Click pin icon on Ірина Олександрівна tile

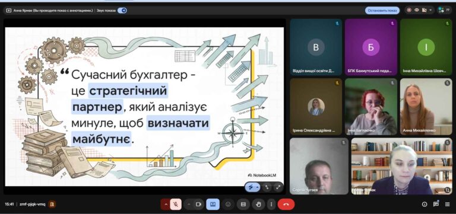coord(337,83)
